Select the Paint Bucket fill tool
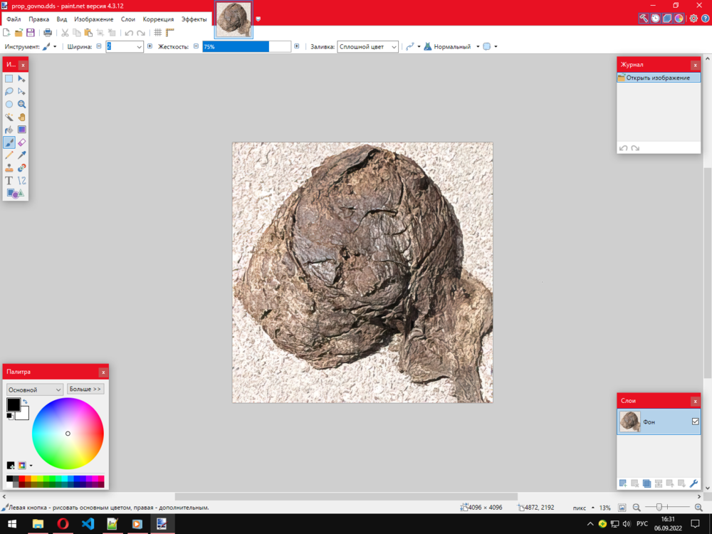The width and height of the screenshot is (712, 534). [9, 129]
